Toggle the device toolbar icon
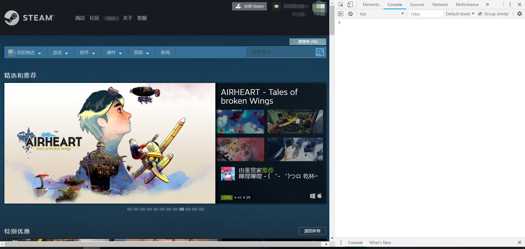Screen dimensions: 525x249 (x=350, y=5)
